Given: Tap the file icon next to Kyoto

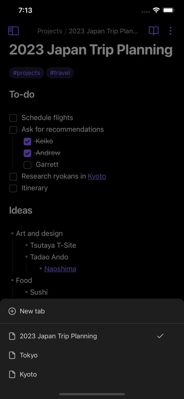Looking at the screenshot, I should pos(12,374).
